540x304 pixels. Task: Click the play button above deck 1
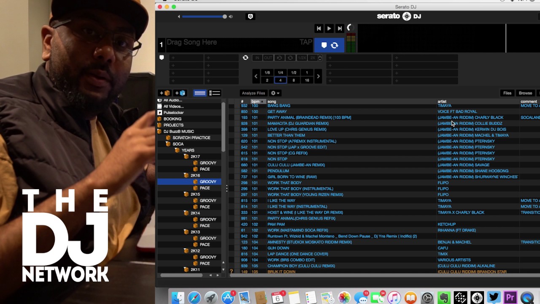point(329,28)
